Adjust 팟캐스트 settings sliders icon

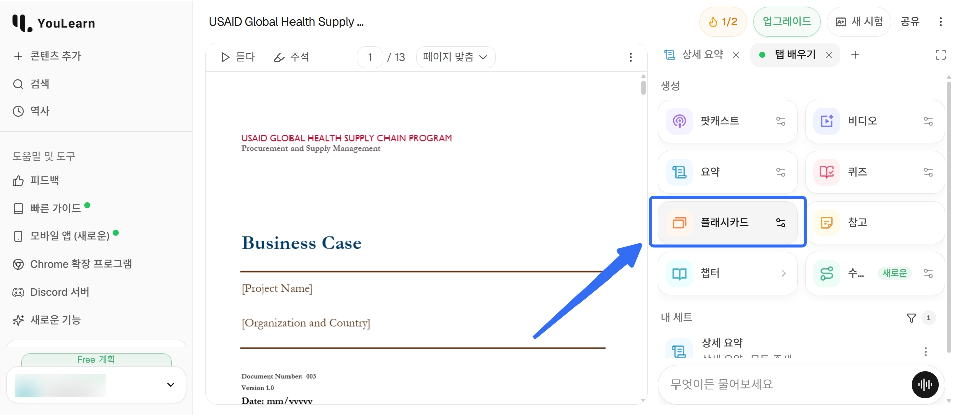click(x=781, y=121)
